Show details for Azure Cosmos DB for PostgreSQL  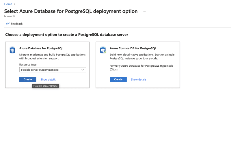coord(139,80)
